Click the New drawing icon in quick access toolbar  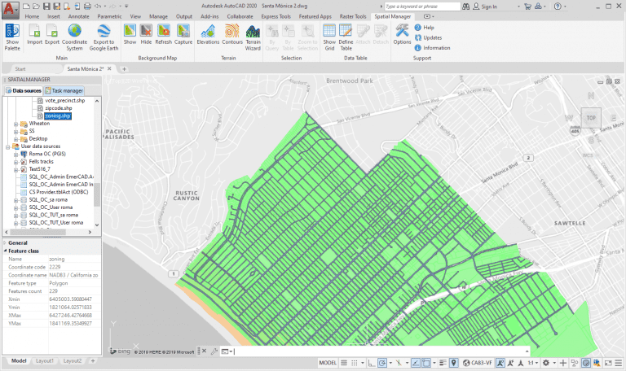point(26,6)
